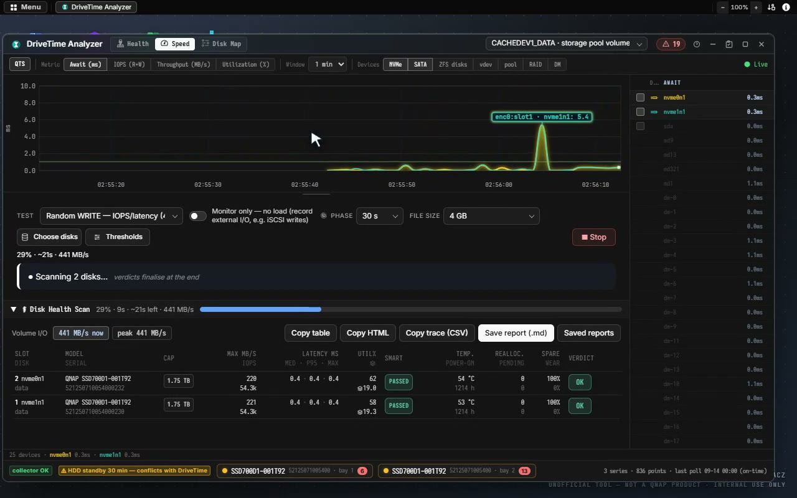Image resolution: width=797 pixels, height=498 pixels.
Task: Click the collector OK status badge
Action: click(x=31, y=471)
